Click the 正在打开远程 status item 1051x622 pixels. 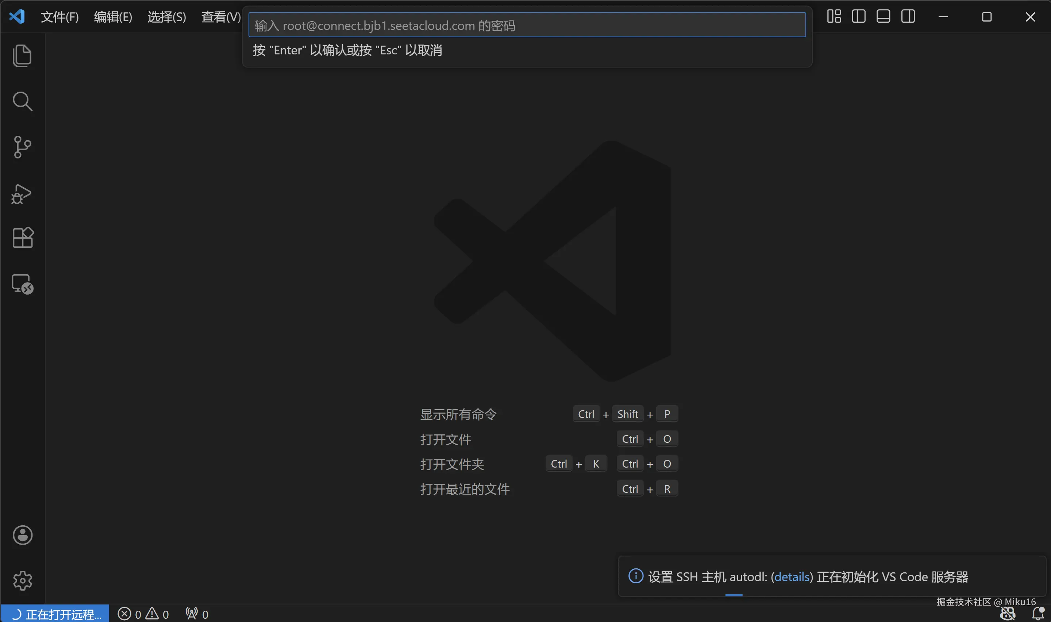click(x=54, y=613)
